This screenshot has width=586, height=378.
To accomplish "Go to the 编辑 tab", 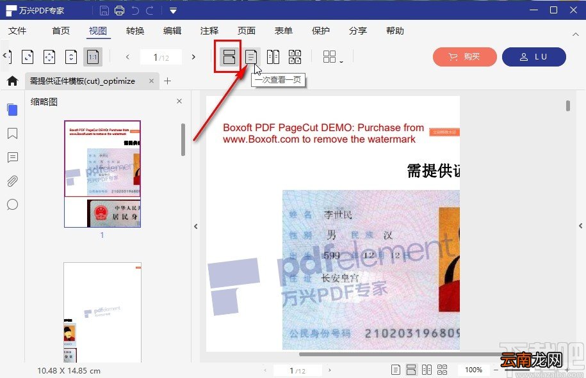I will [172, 31].
